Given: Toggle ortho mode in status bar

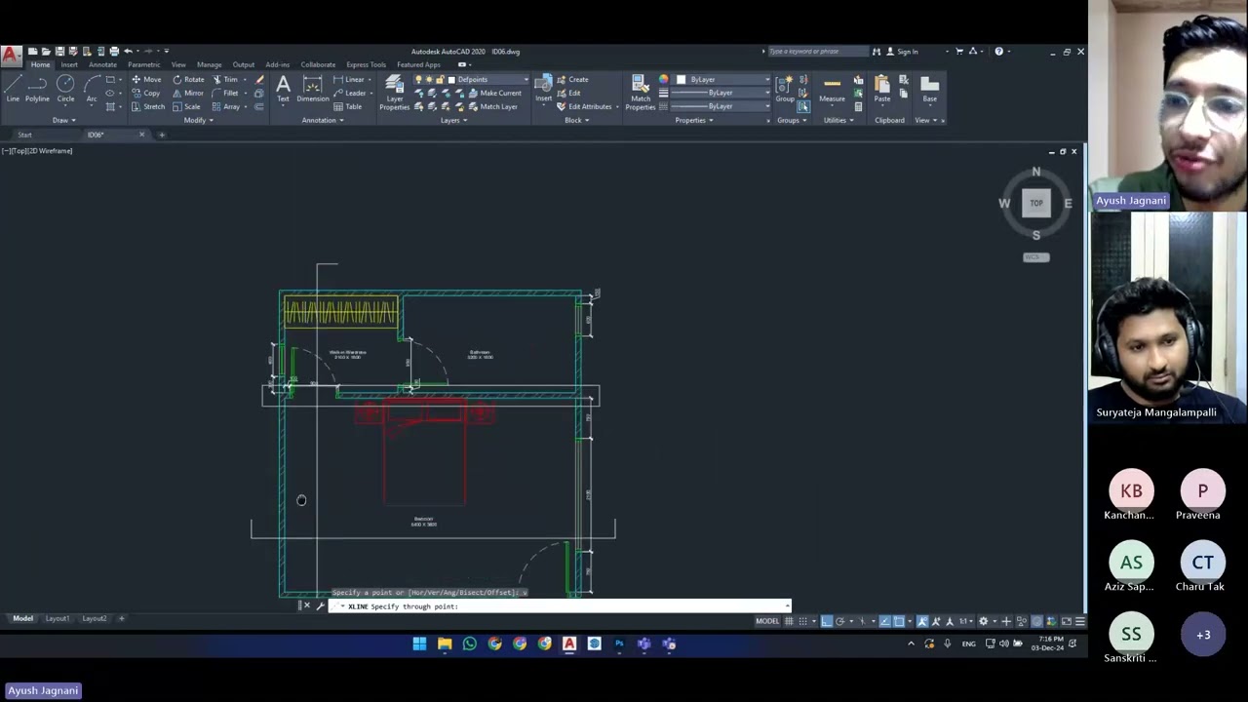Looking at the screenshot, I should pyautogui.click(x=827, y=621).
